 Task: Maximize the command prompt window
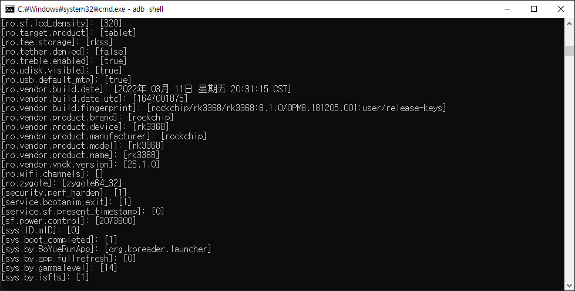pos(534,9)
